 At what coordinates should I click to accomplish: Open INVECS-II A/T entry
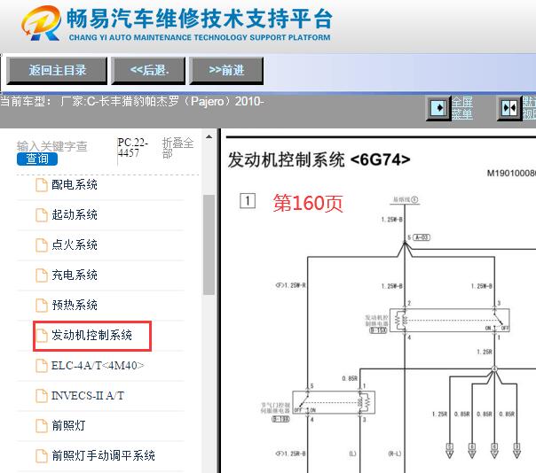(88, 396)
